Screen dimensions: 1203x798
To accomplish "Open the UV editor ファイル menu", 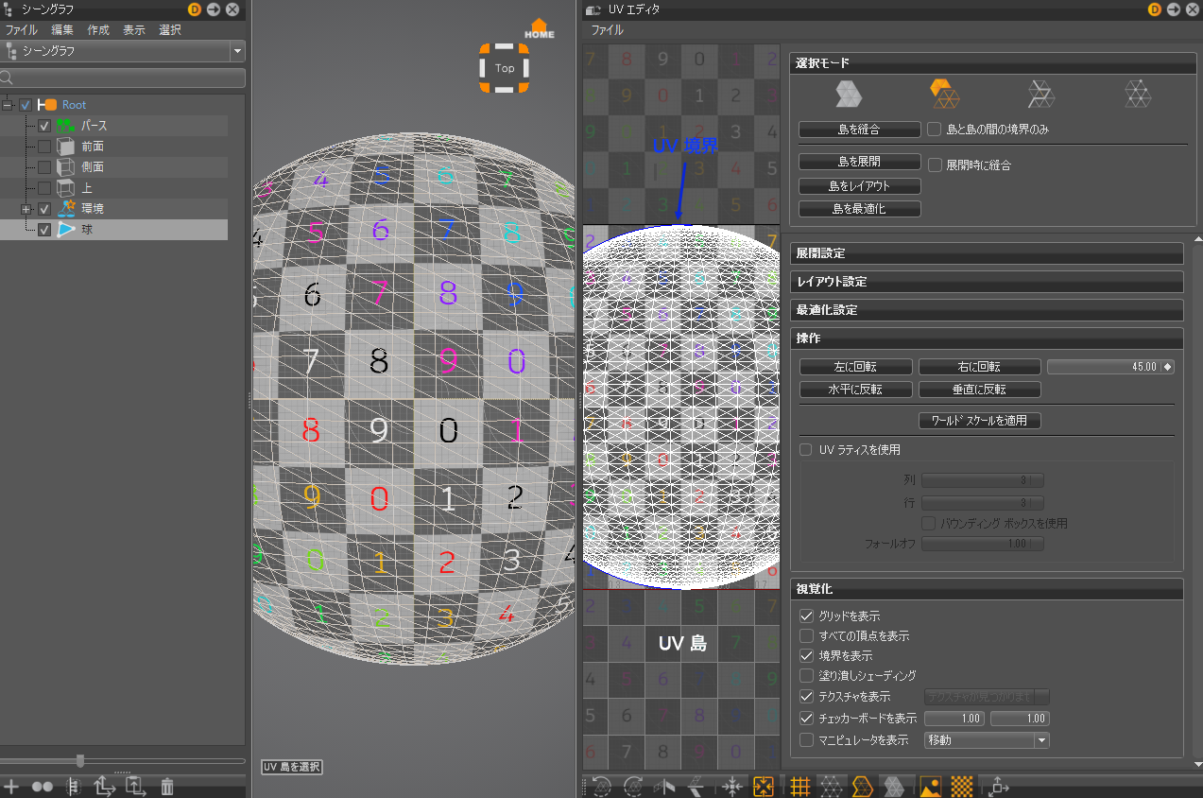I will (608, 30).
